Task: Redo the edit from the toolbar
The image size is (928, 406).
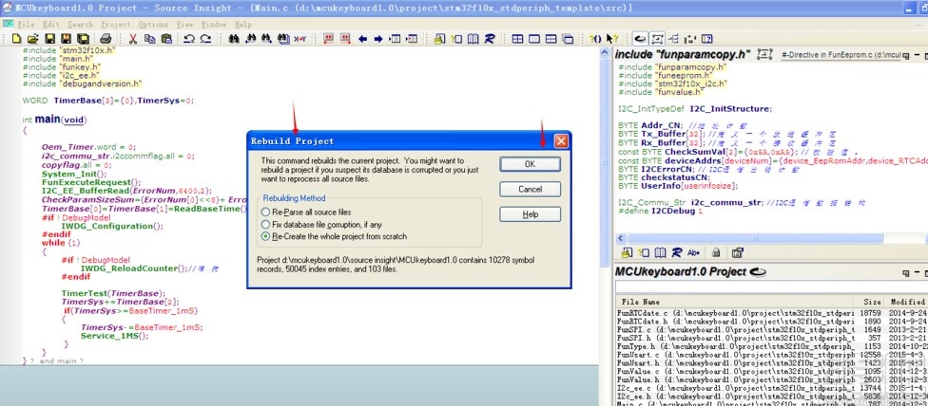Action: click(x=205, y=39)
